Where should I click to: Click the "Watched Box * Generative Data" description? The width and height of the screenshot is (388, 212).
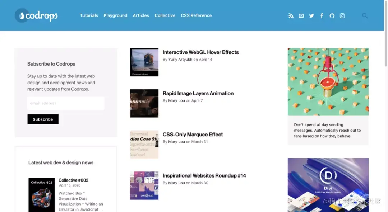[81, 201]
